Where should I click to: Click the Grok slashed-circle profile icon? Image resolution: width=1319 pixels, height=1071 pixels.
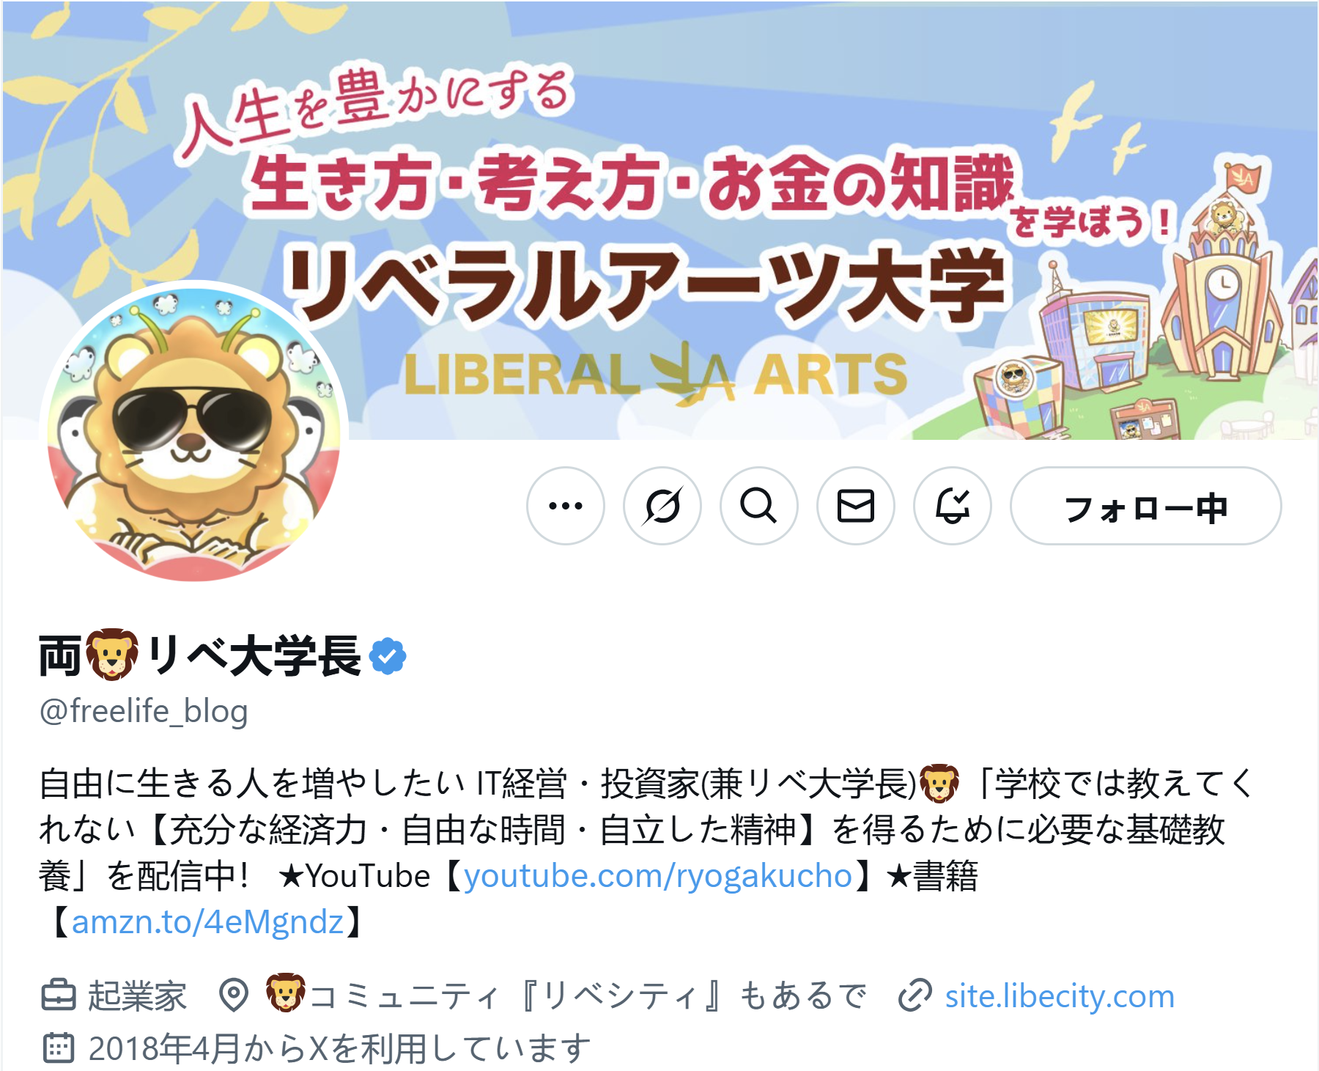click(662, 506)
